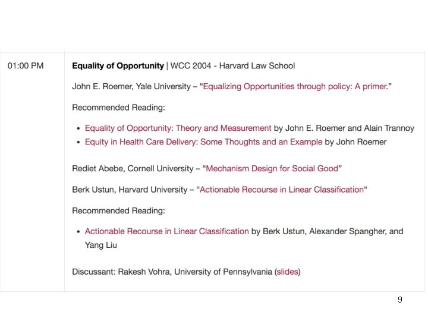The height and width of the screenshot is (321, 428).
Task: Open 'Equality of Opportunity: Theory and Measurement' link
Action: coord(178,128)
